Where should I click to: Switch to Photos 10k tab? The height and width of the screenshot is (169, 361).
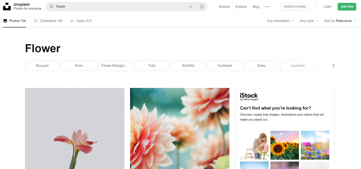[x=14, y=21]
